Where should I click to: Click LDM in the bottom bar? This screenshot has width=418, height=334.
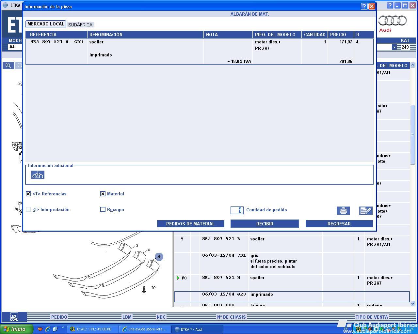(x=127, y=317)
